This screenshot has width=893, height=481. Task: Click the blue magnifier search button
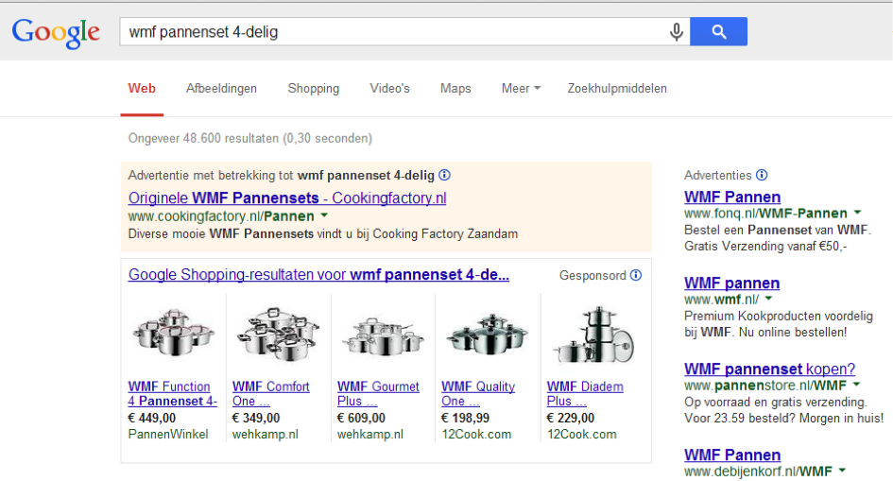coord(719,31)
